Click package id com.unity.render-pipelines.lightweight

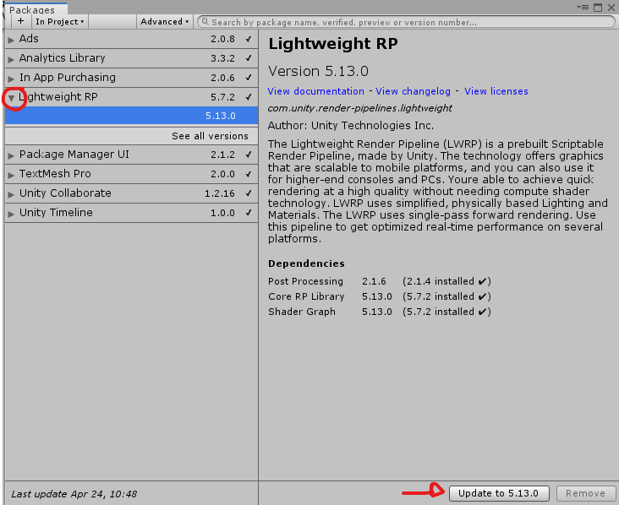(360, 108)
